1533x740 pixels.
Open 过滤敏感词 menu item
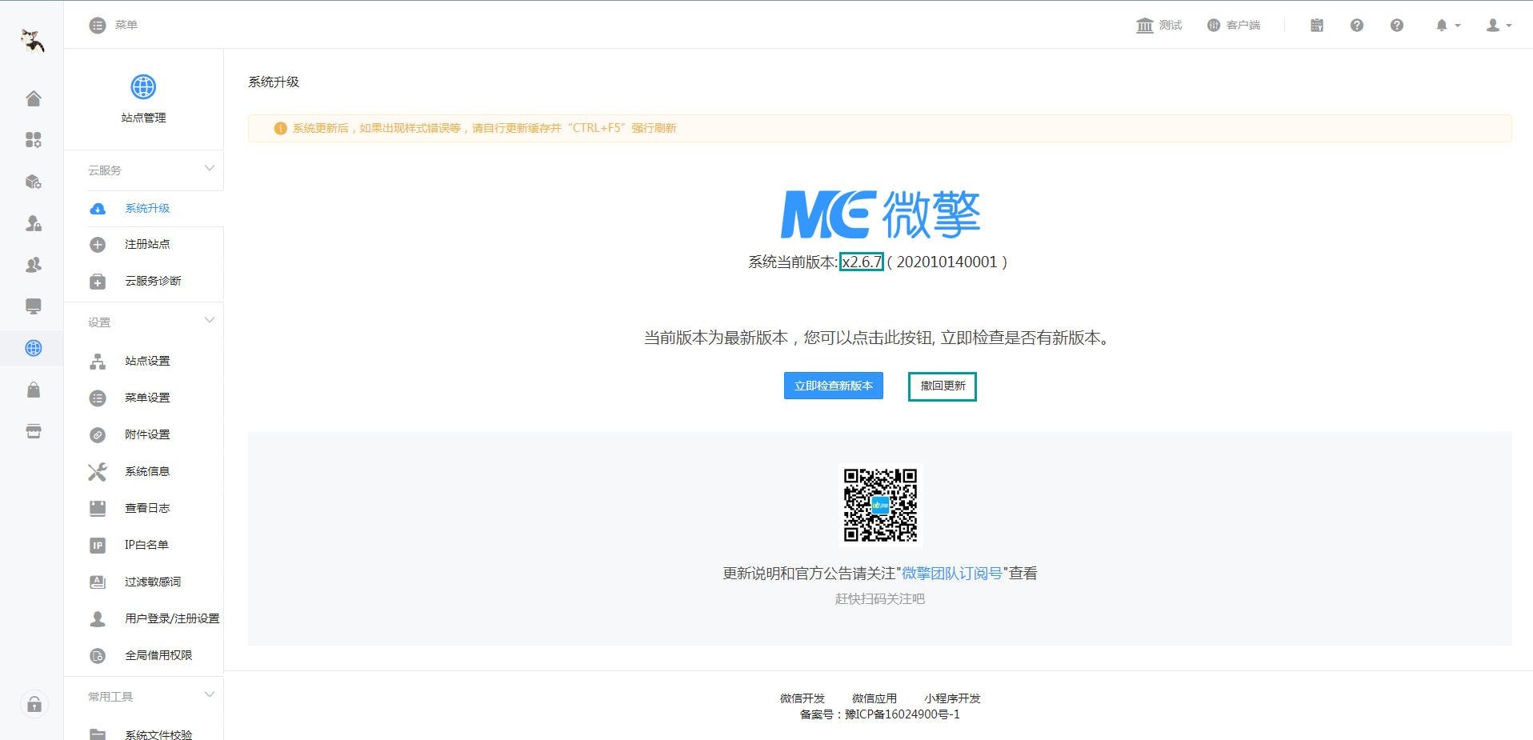(153, 582)
